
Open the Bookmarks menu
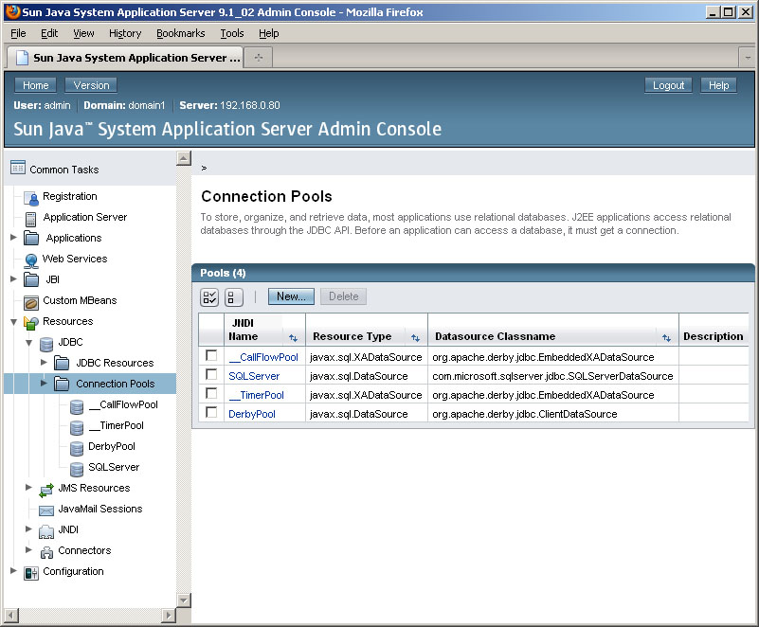click(x=181, y=33)
